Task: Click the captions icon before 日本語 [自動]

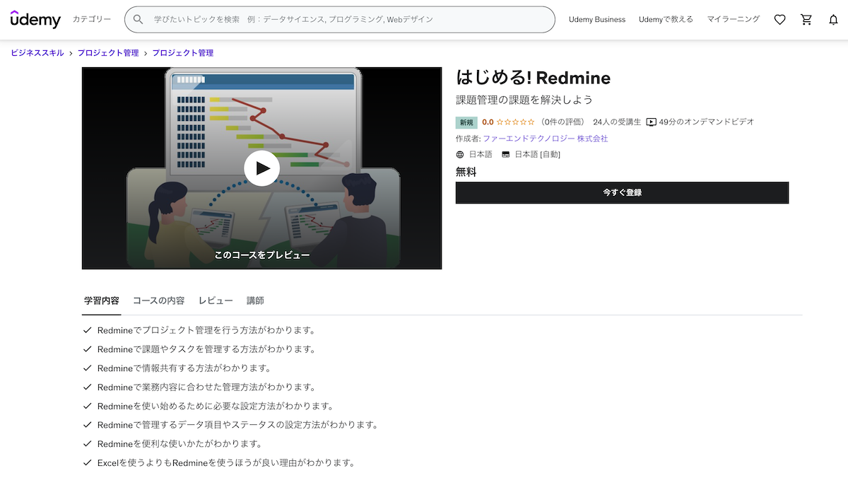Action: tap(505, 154)
